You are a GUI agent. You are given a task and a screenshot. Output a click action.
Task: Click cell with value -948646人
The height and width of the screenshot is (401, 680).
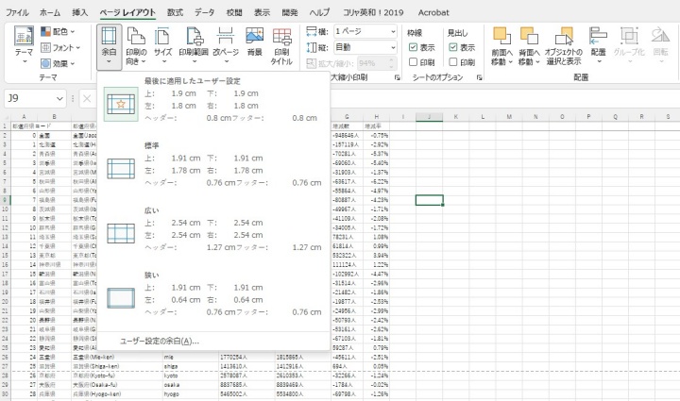point(346,136)
